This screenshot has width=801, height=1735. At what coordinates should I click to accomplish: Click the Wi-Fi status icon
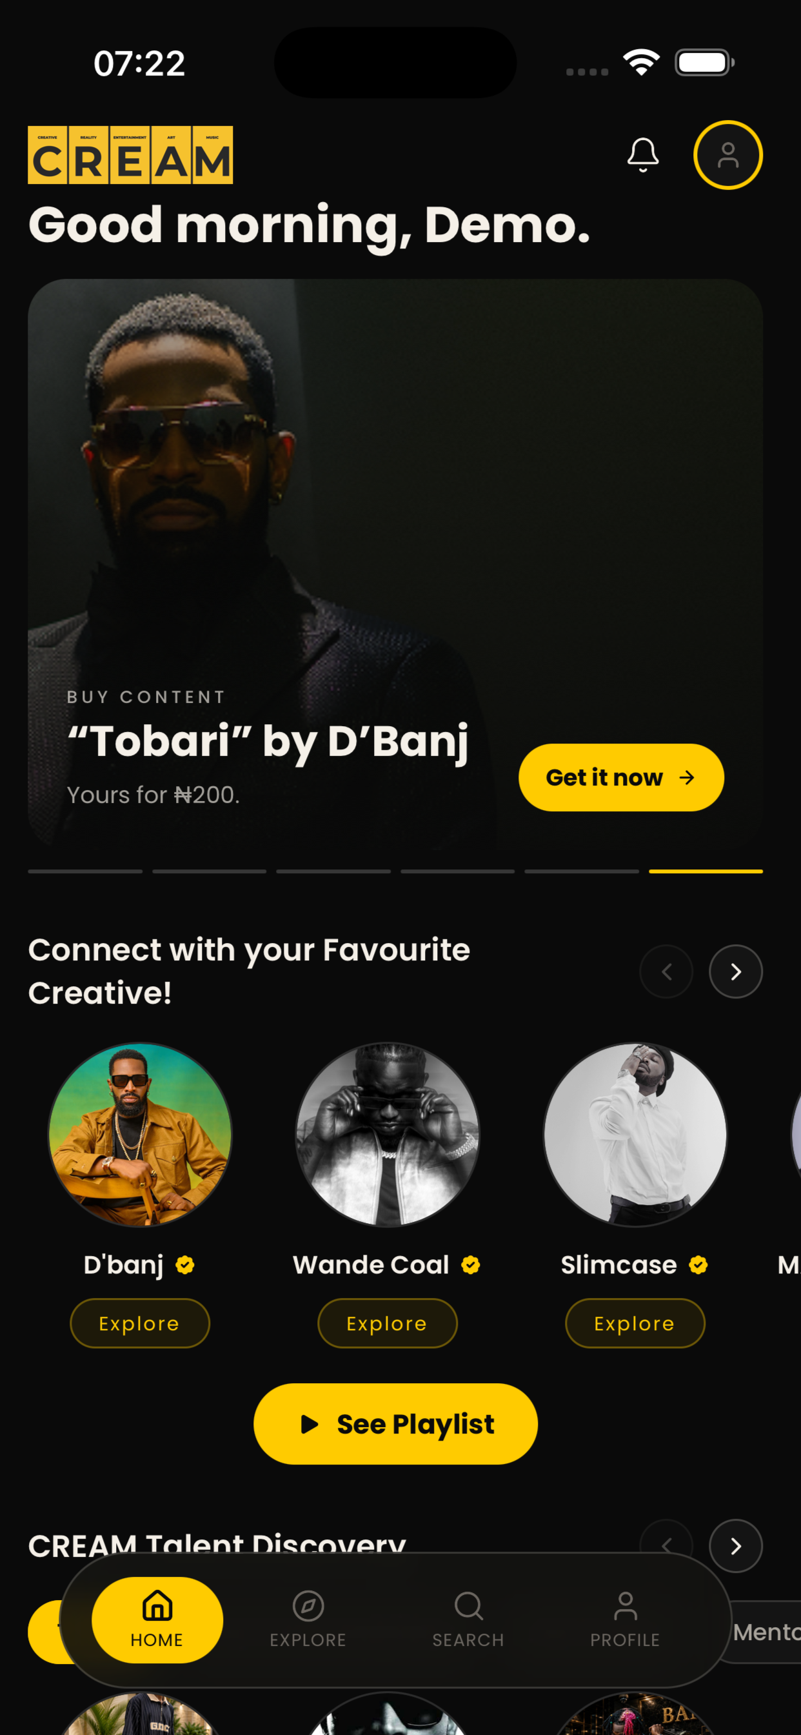[642, 63]
